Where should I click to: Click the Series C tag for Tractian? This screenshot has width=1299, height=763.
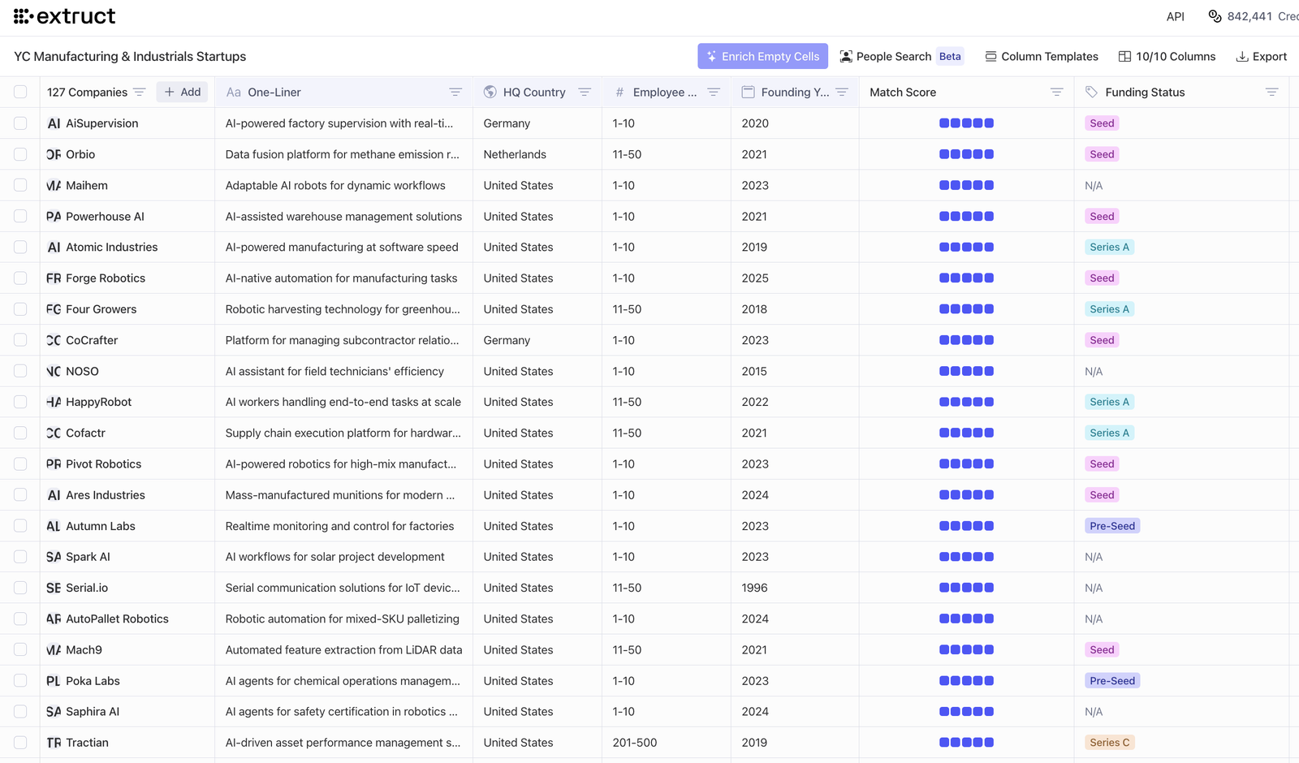[1109, 743]
